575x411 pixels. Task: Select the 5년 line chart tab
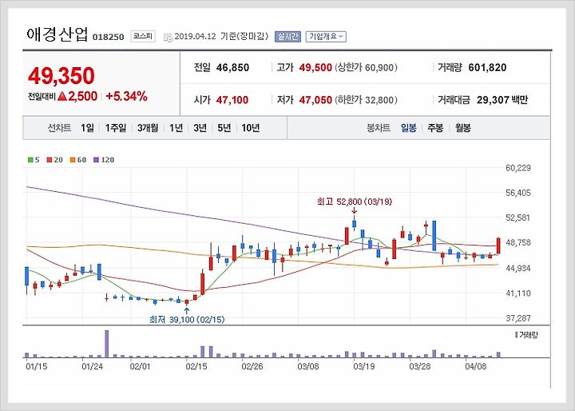tap(224, 128)
